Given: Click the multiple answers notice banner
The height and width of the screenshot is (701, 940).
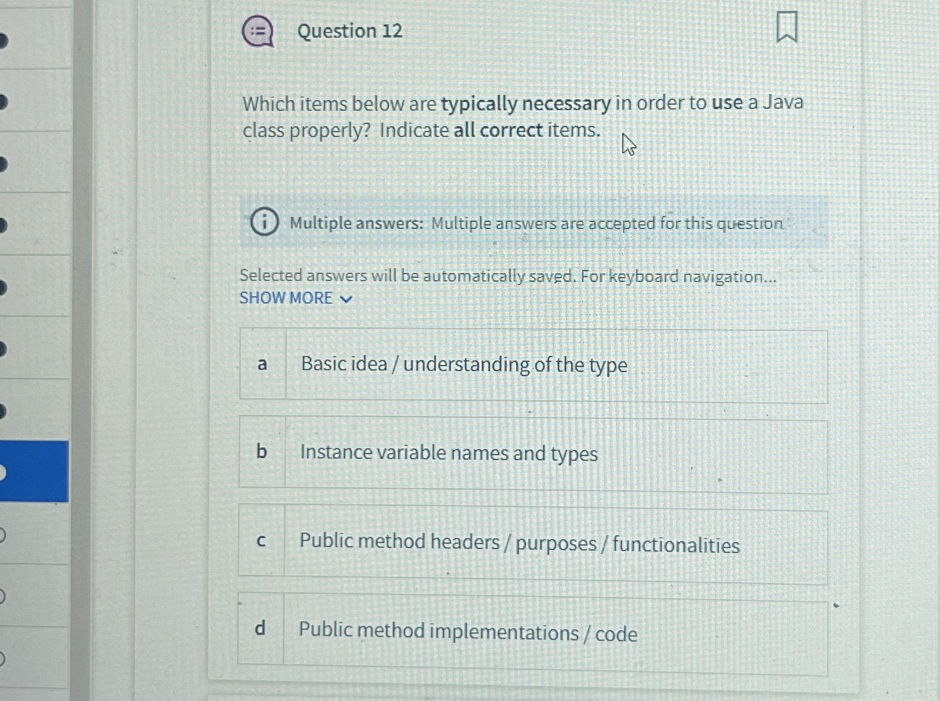Looking at the screenshot, I should click(530, 223).
